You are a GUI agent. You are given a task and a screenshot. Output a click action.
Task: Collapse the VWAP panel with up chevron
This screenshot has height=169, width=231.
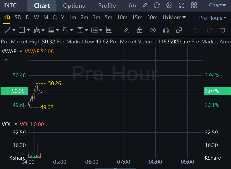[x=6, y=60]
